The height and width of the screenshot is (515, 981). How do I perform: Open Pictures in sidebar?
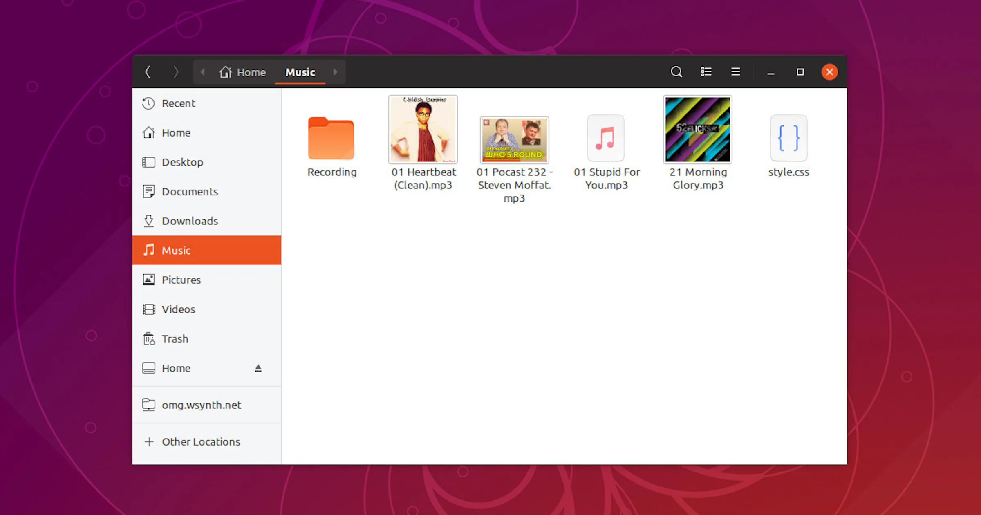(x=207, y=280)
